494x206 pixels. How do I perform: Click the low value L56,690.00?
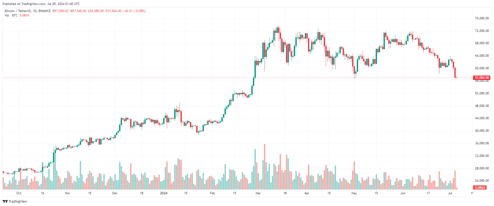96,11
